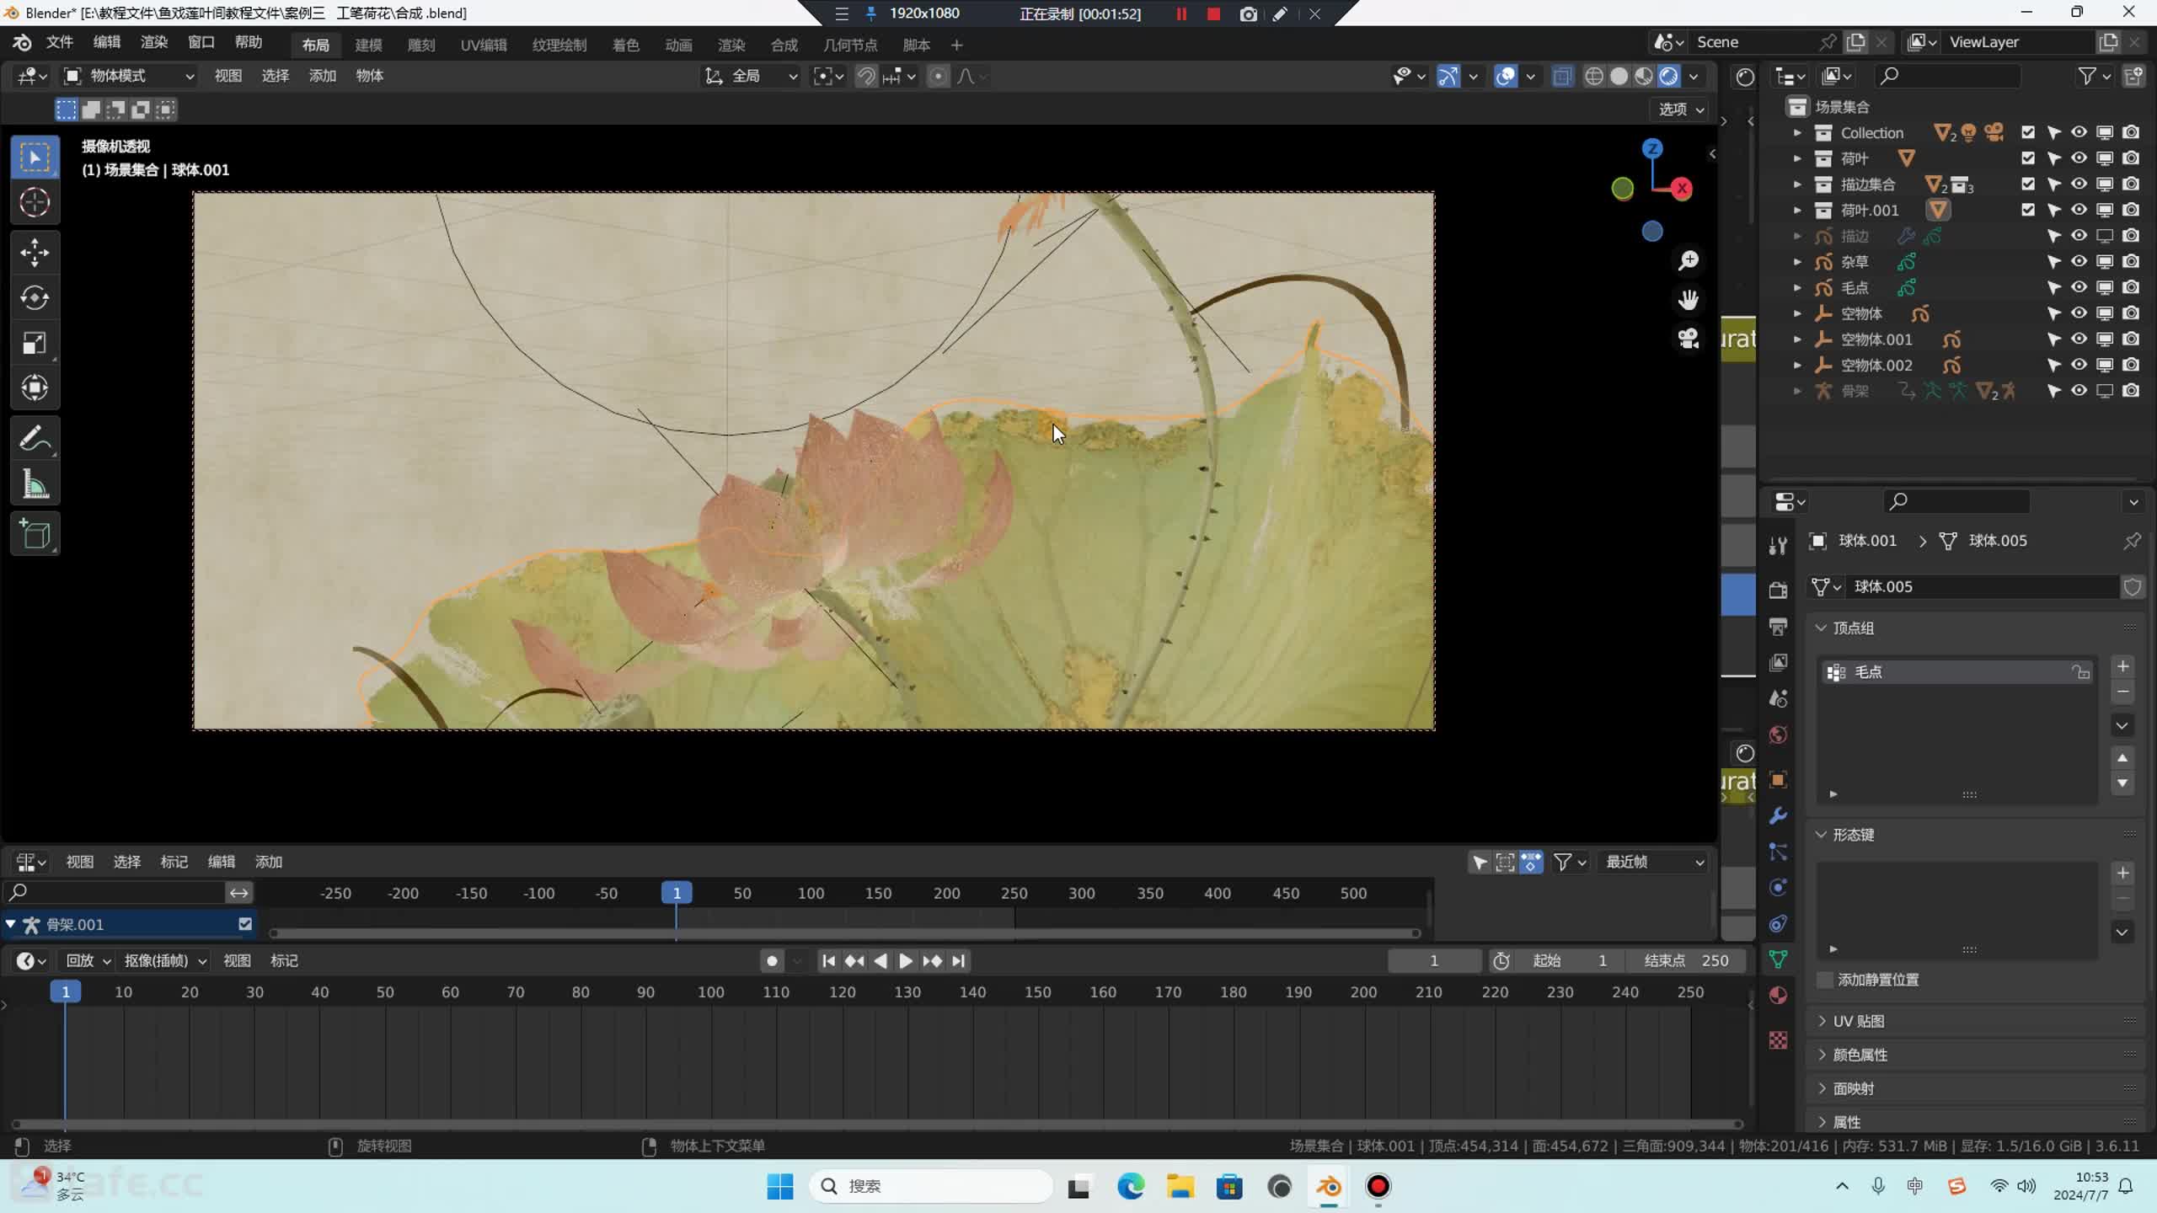Open the Material properties tab icon
This screenshot has width=2157, height=1213.
(x=1778, y=995)
